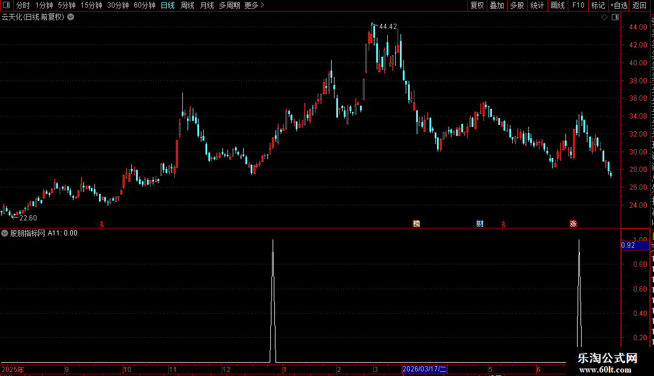Click the 36.00 price axis label
The height and width of the screenshot is (376, 654).
click(638, 98)
